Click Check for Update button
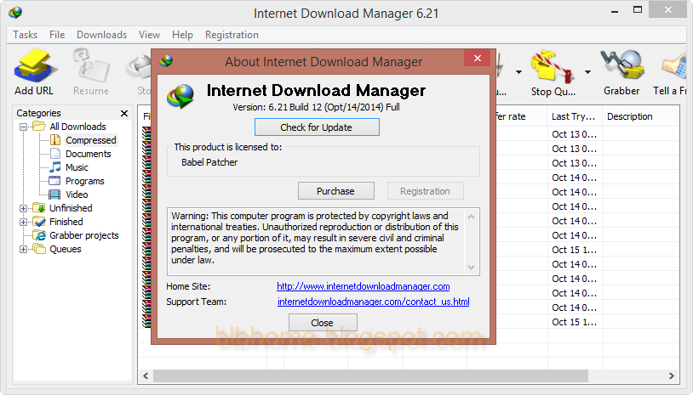The height and width of the screenshot is (395, 693). click(317, 127)
